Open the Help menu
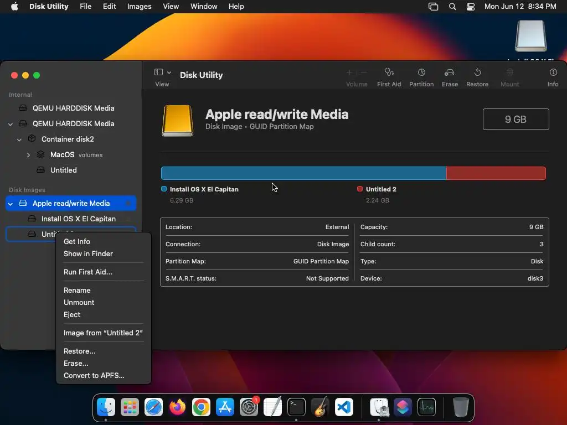 (236, 7)
